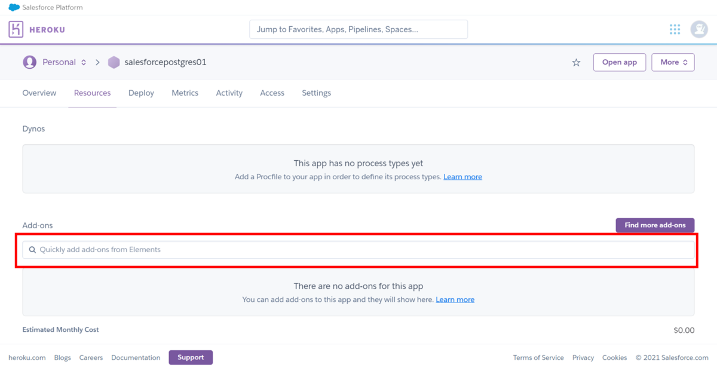Favorite the app with the star icon
The image size is (717, 370).
click(x=576, y=62)
